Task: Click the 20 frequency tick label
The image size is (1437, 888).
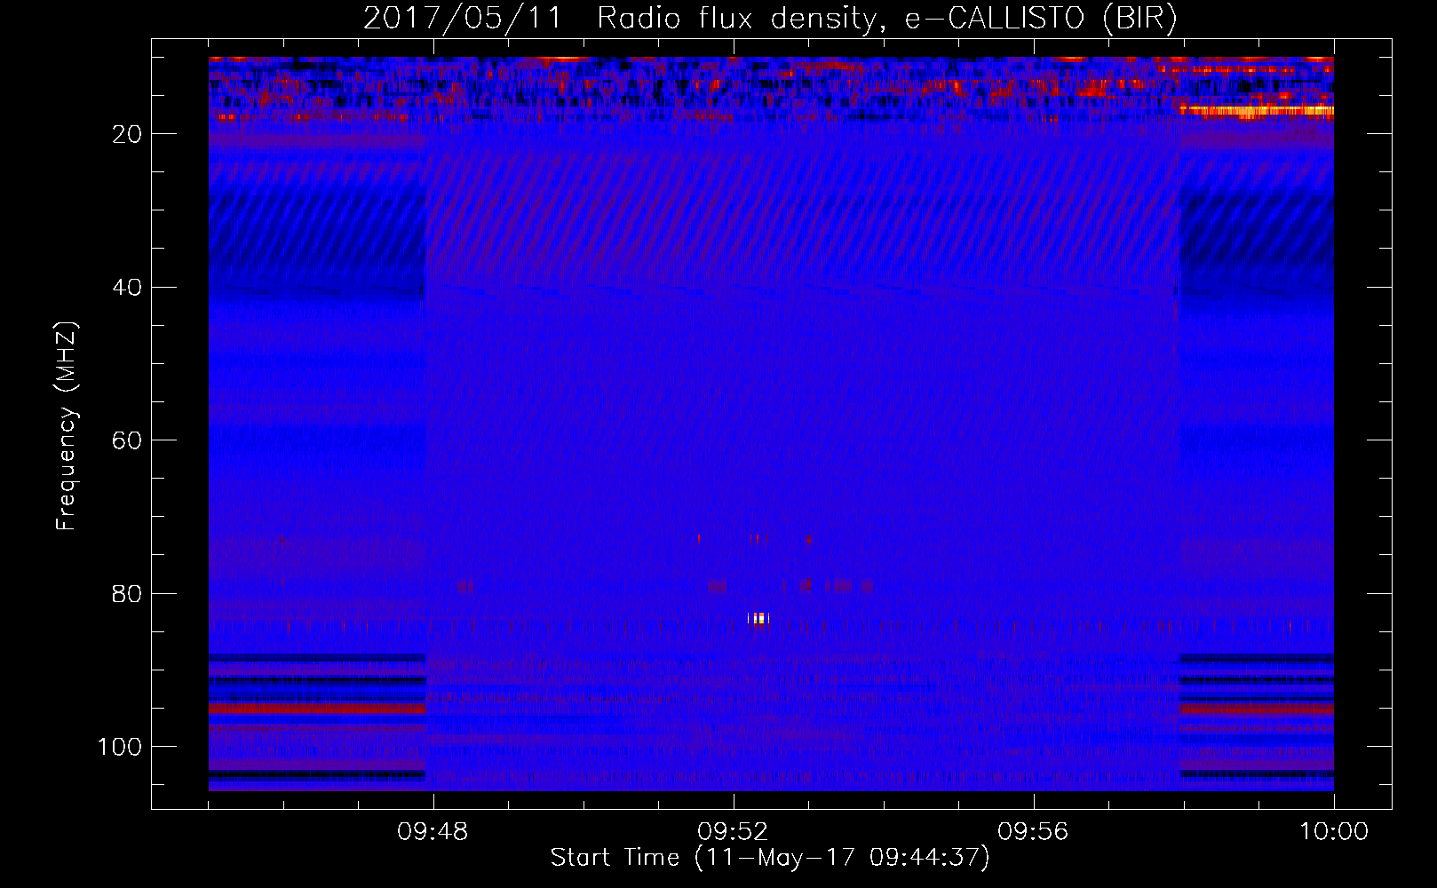Action: click(x=127, y=134)
